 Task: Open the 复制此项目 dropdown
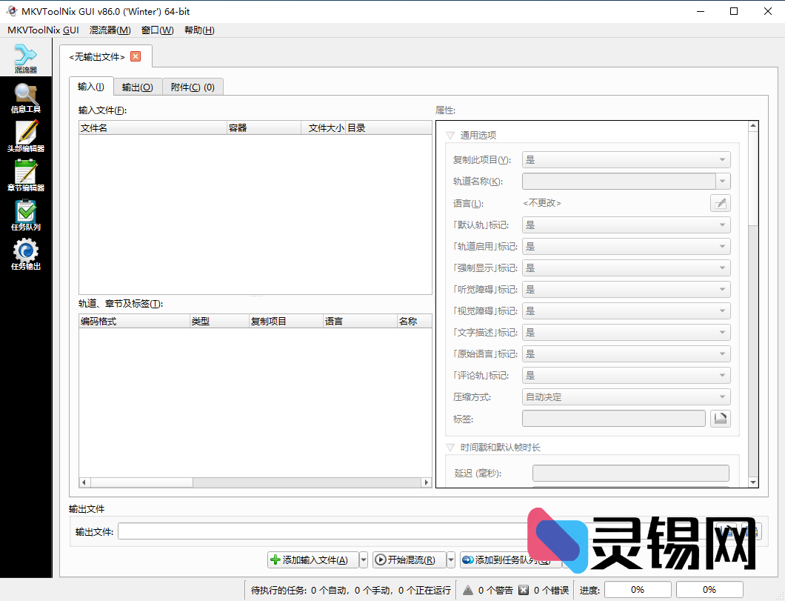point(626,159)
